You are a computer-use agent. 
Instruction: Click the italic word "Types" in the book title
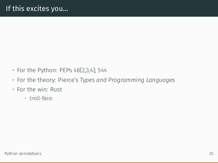[87, 80]
